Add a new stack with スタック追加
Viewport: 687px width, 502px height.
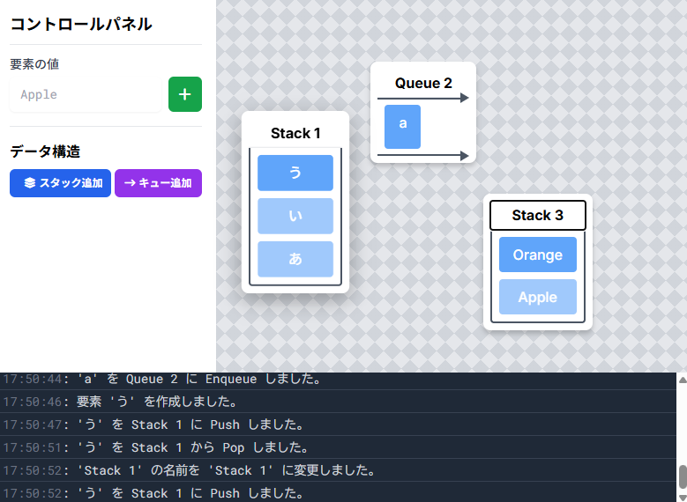click(61, 183)
